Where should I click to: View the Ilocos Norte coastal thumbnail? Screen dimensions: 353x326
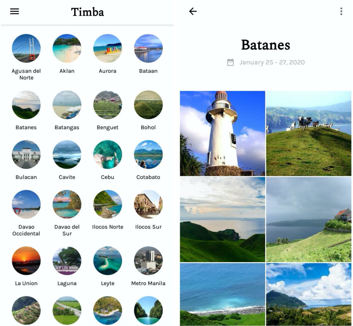pos(108,204)
